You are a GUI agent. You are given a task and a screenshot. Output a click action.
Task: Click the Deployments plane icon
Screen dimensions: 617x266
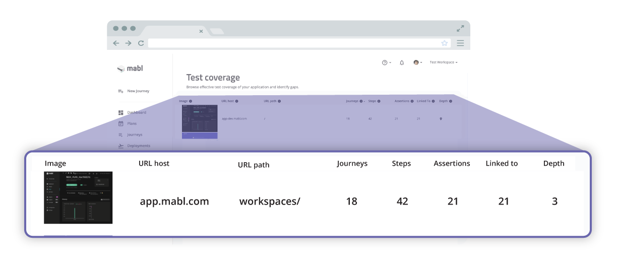click(120, 146)
